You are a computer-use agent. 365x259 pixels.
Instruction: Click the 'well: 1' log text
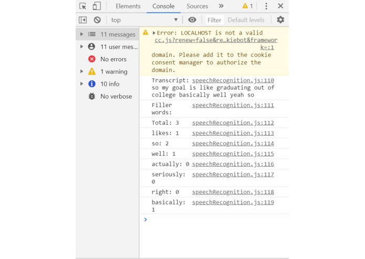pos(164,154)
